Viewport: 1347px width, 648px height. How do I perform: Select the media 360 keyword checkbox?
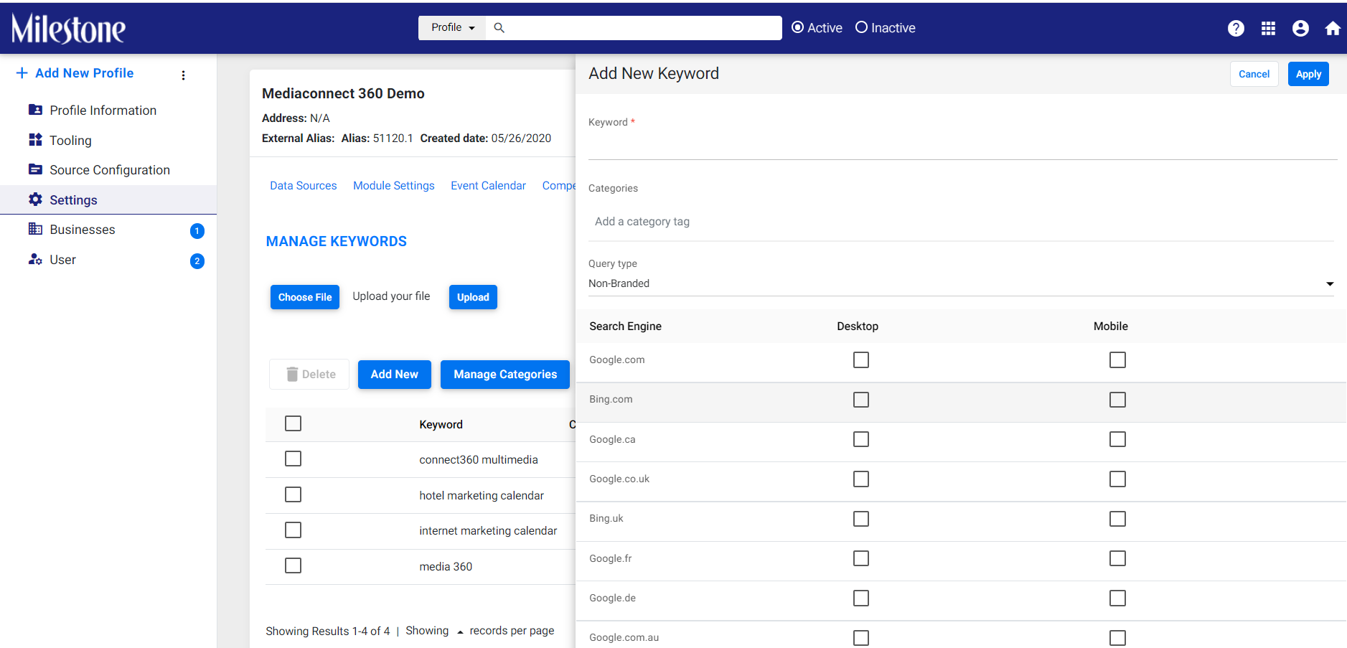point(293,565)
